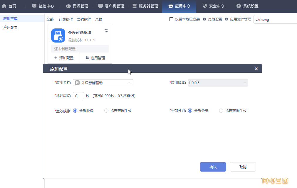Click the 外设智能驱动 app icon
The image size is (297, 188).
coord(58,35)
